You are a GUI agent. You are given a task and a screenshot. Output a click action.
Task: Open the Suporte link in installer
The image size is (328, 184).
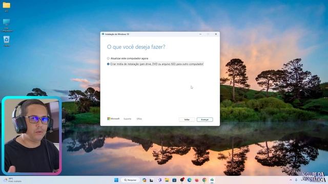point(128,119)
